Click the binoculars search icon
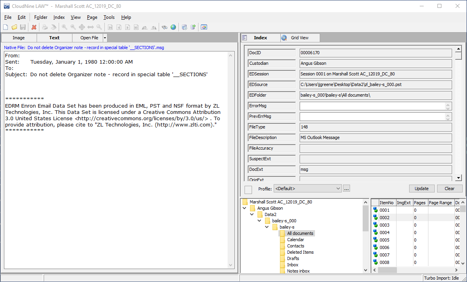The height and width of the screenshot is (282, 467). [x=165, y=27]
